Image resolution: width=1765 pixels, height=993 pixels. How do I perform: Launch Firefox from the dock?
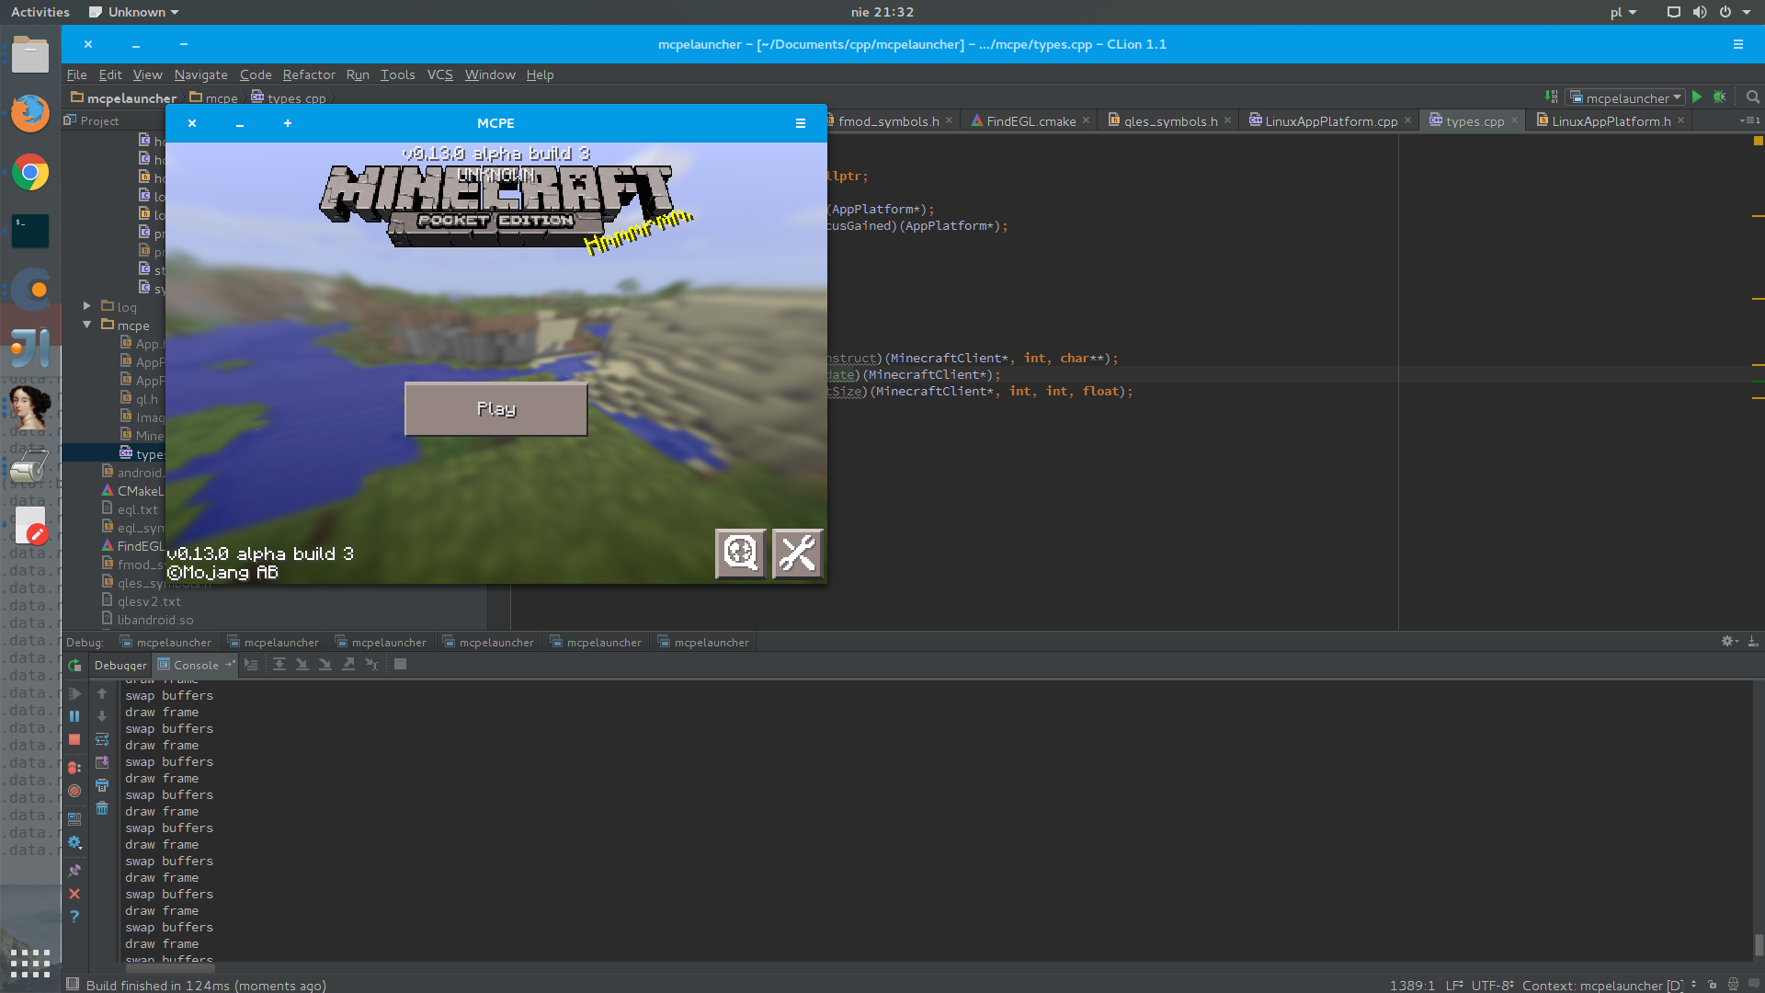30,114
